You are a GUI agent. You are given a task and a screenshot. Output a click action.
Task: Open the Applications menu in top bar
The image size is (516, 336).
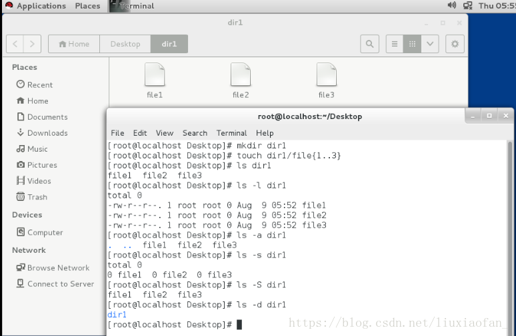tap(35, 6)
